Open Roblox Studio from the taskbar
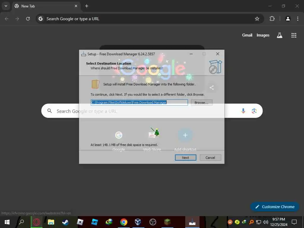This screenshot has height=228, width=304. [95, 222]
